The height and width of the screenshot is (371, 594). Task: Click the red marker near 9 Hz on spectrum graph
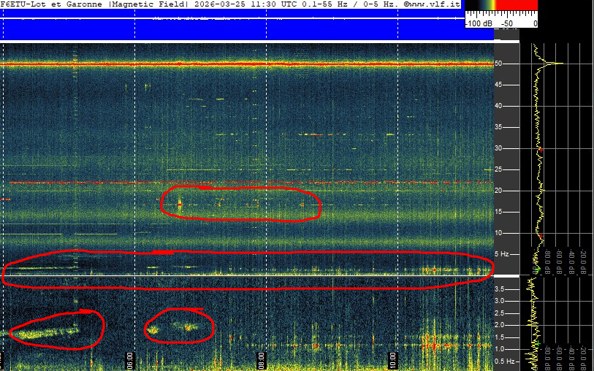(x=541, y=237)
